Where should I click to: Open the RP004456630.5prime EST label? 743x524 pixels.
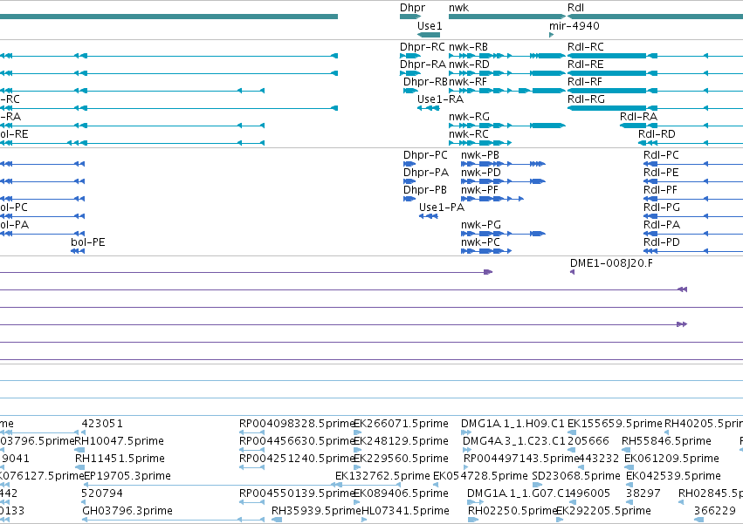[297, 441]
